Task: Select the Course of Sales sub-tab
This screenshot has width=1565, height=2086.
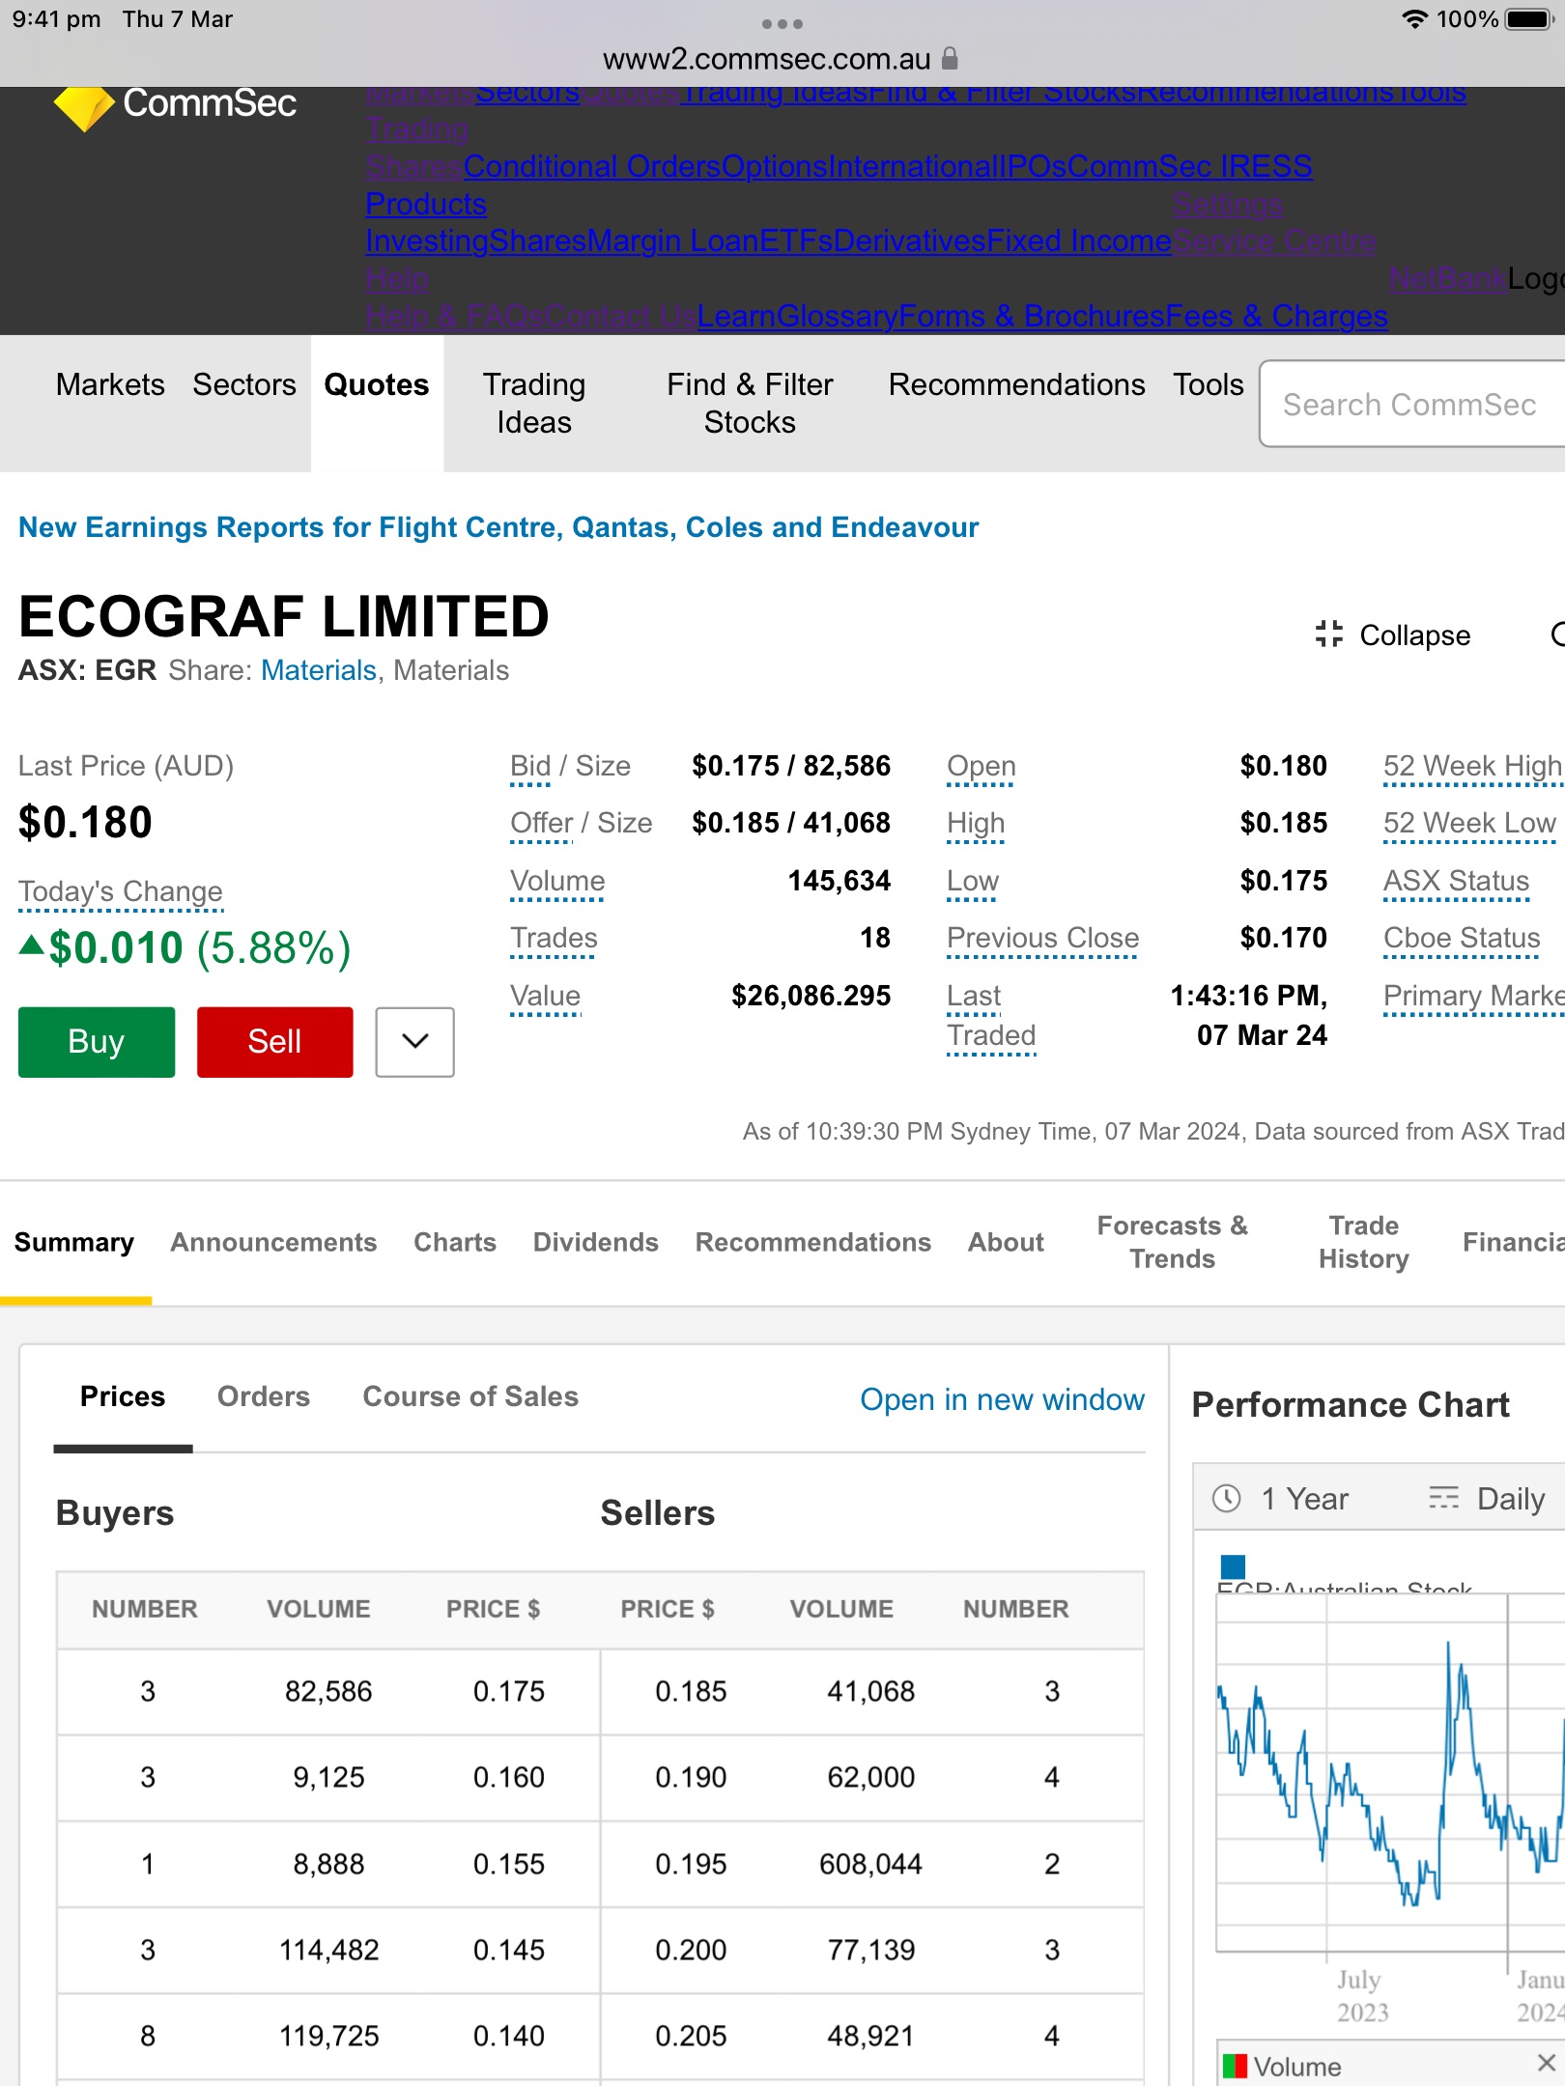Action: pyautogui.click(x=470, y=1396)
